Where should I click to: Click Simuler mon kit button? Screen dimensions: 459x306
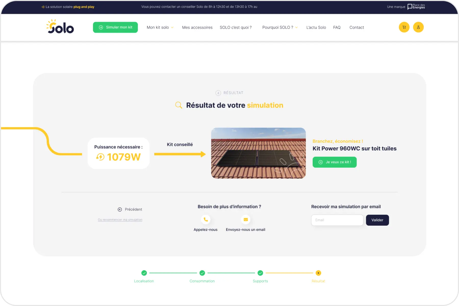tap(115, 27)
